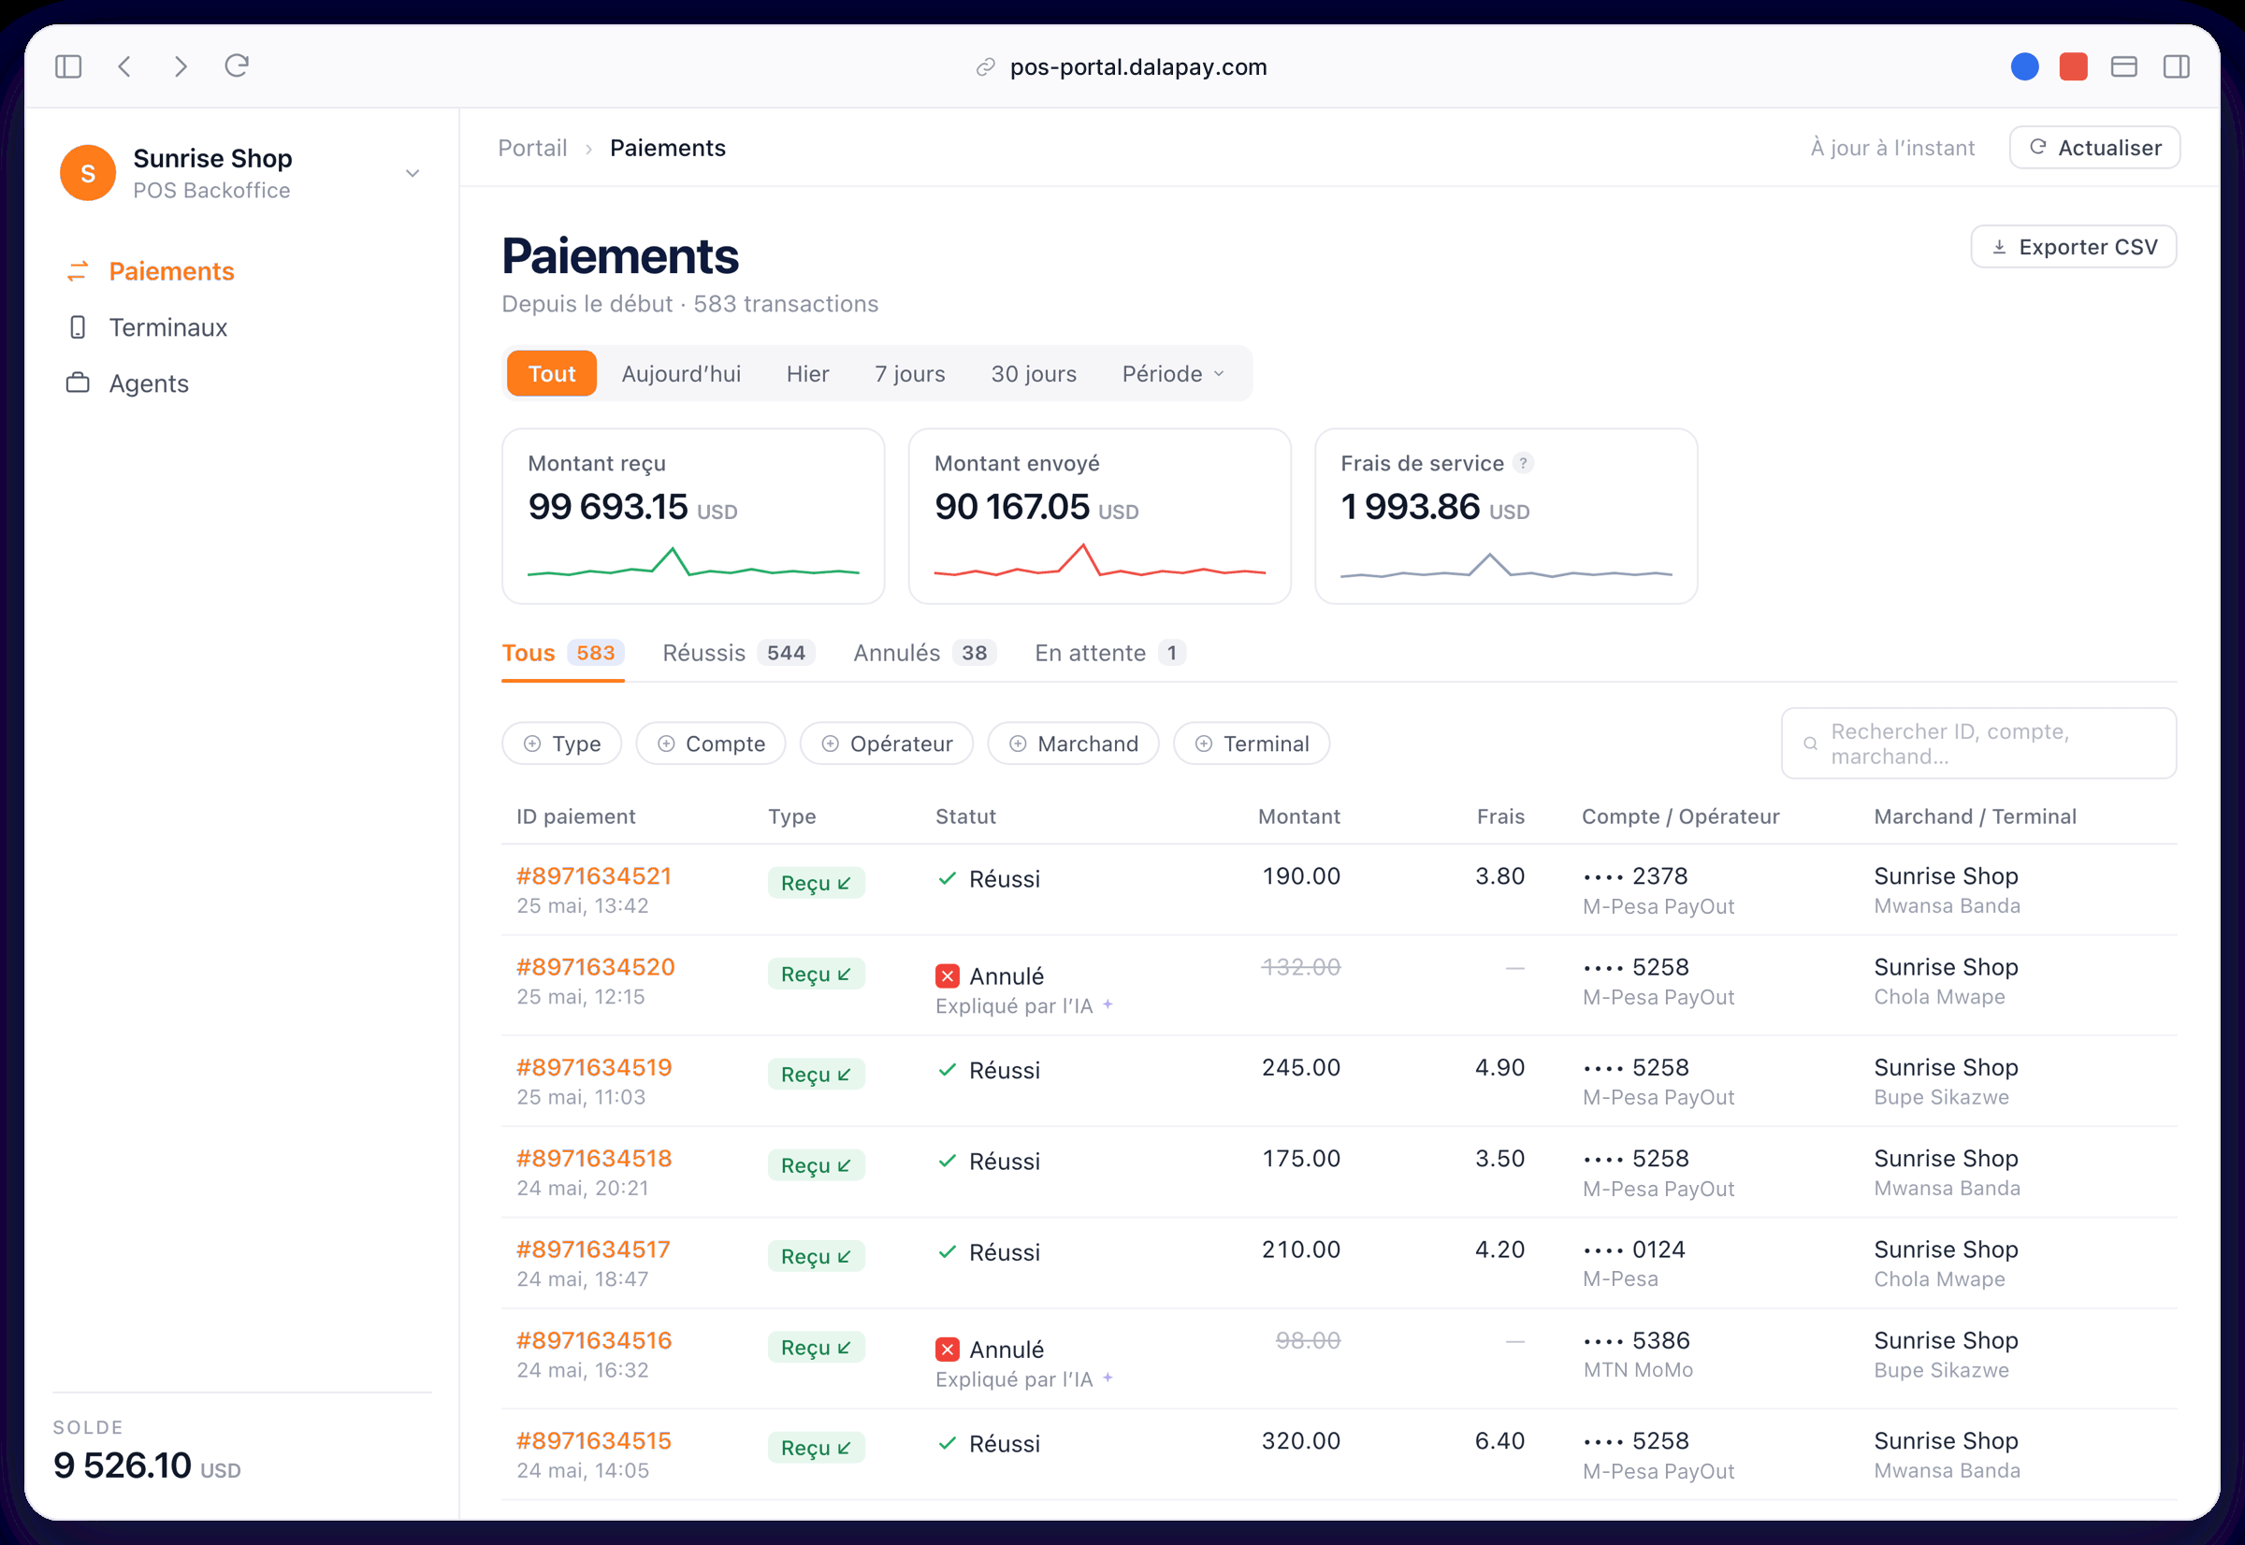Click the Actualiser button
Screen dimensions: 2245x1545
tap(2095, 148)
